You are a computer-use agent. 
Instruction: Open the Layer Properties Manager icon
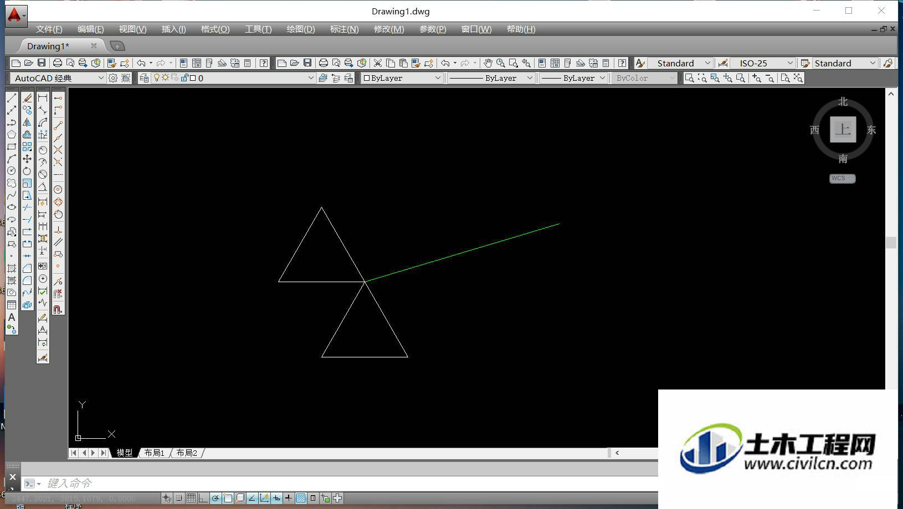click(144, 78)
